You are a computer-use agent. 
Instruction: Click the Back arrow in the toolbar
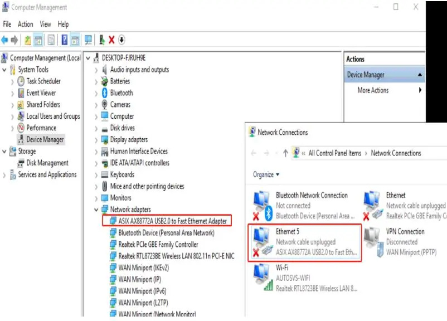point(5,40)
